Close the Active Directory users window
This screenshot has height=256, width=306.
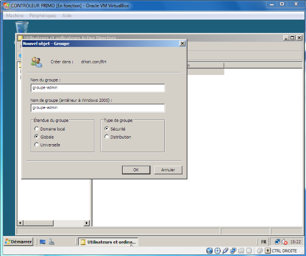pos(299,38)
